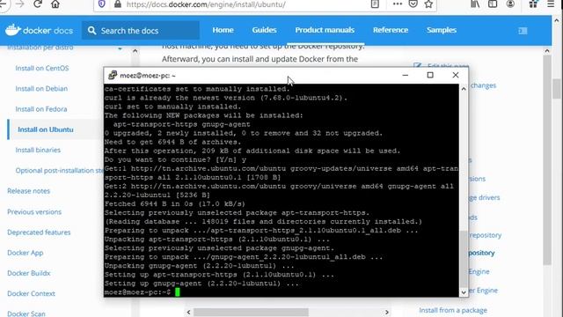Collapse Installation per distro section
Viewport: 563px width, 317px height.
120,48
